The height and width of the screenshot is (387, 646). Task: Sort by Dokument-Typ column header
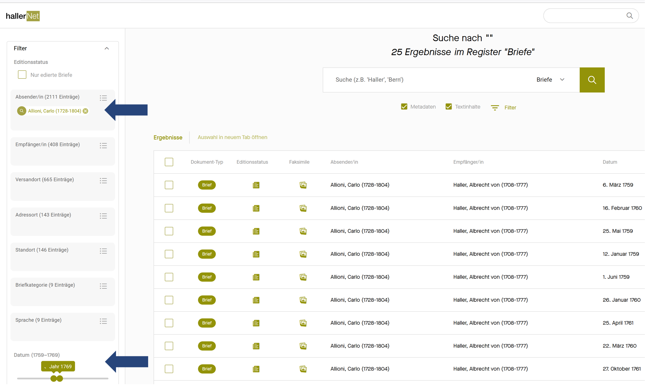[x=207, y=162]
